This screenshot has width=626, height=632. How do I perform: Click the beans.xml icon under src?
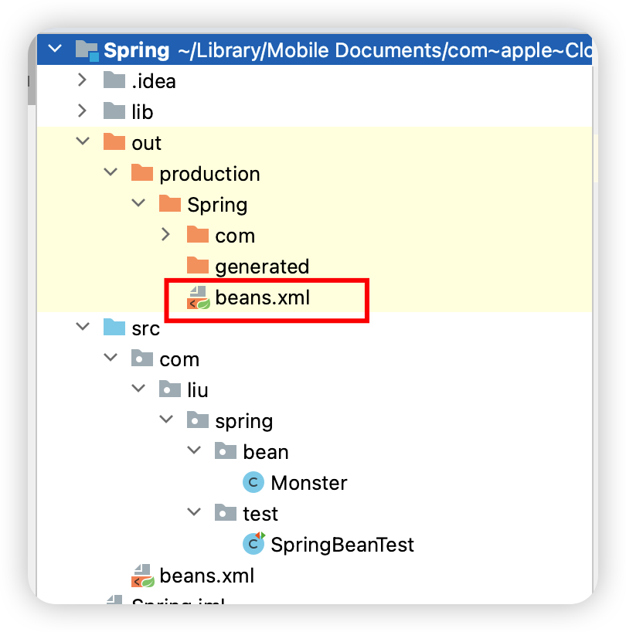pos(143,576)
